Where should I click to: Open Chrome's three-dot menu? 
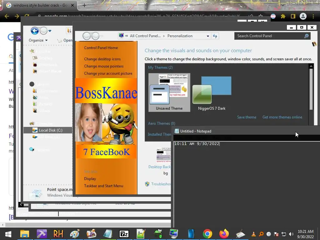point(313,16)
